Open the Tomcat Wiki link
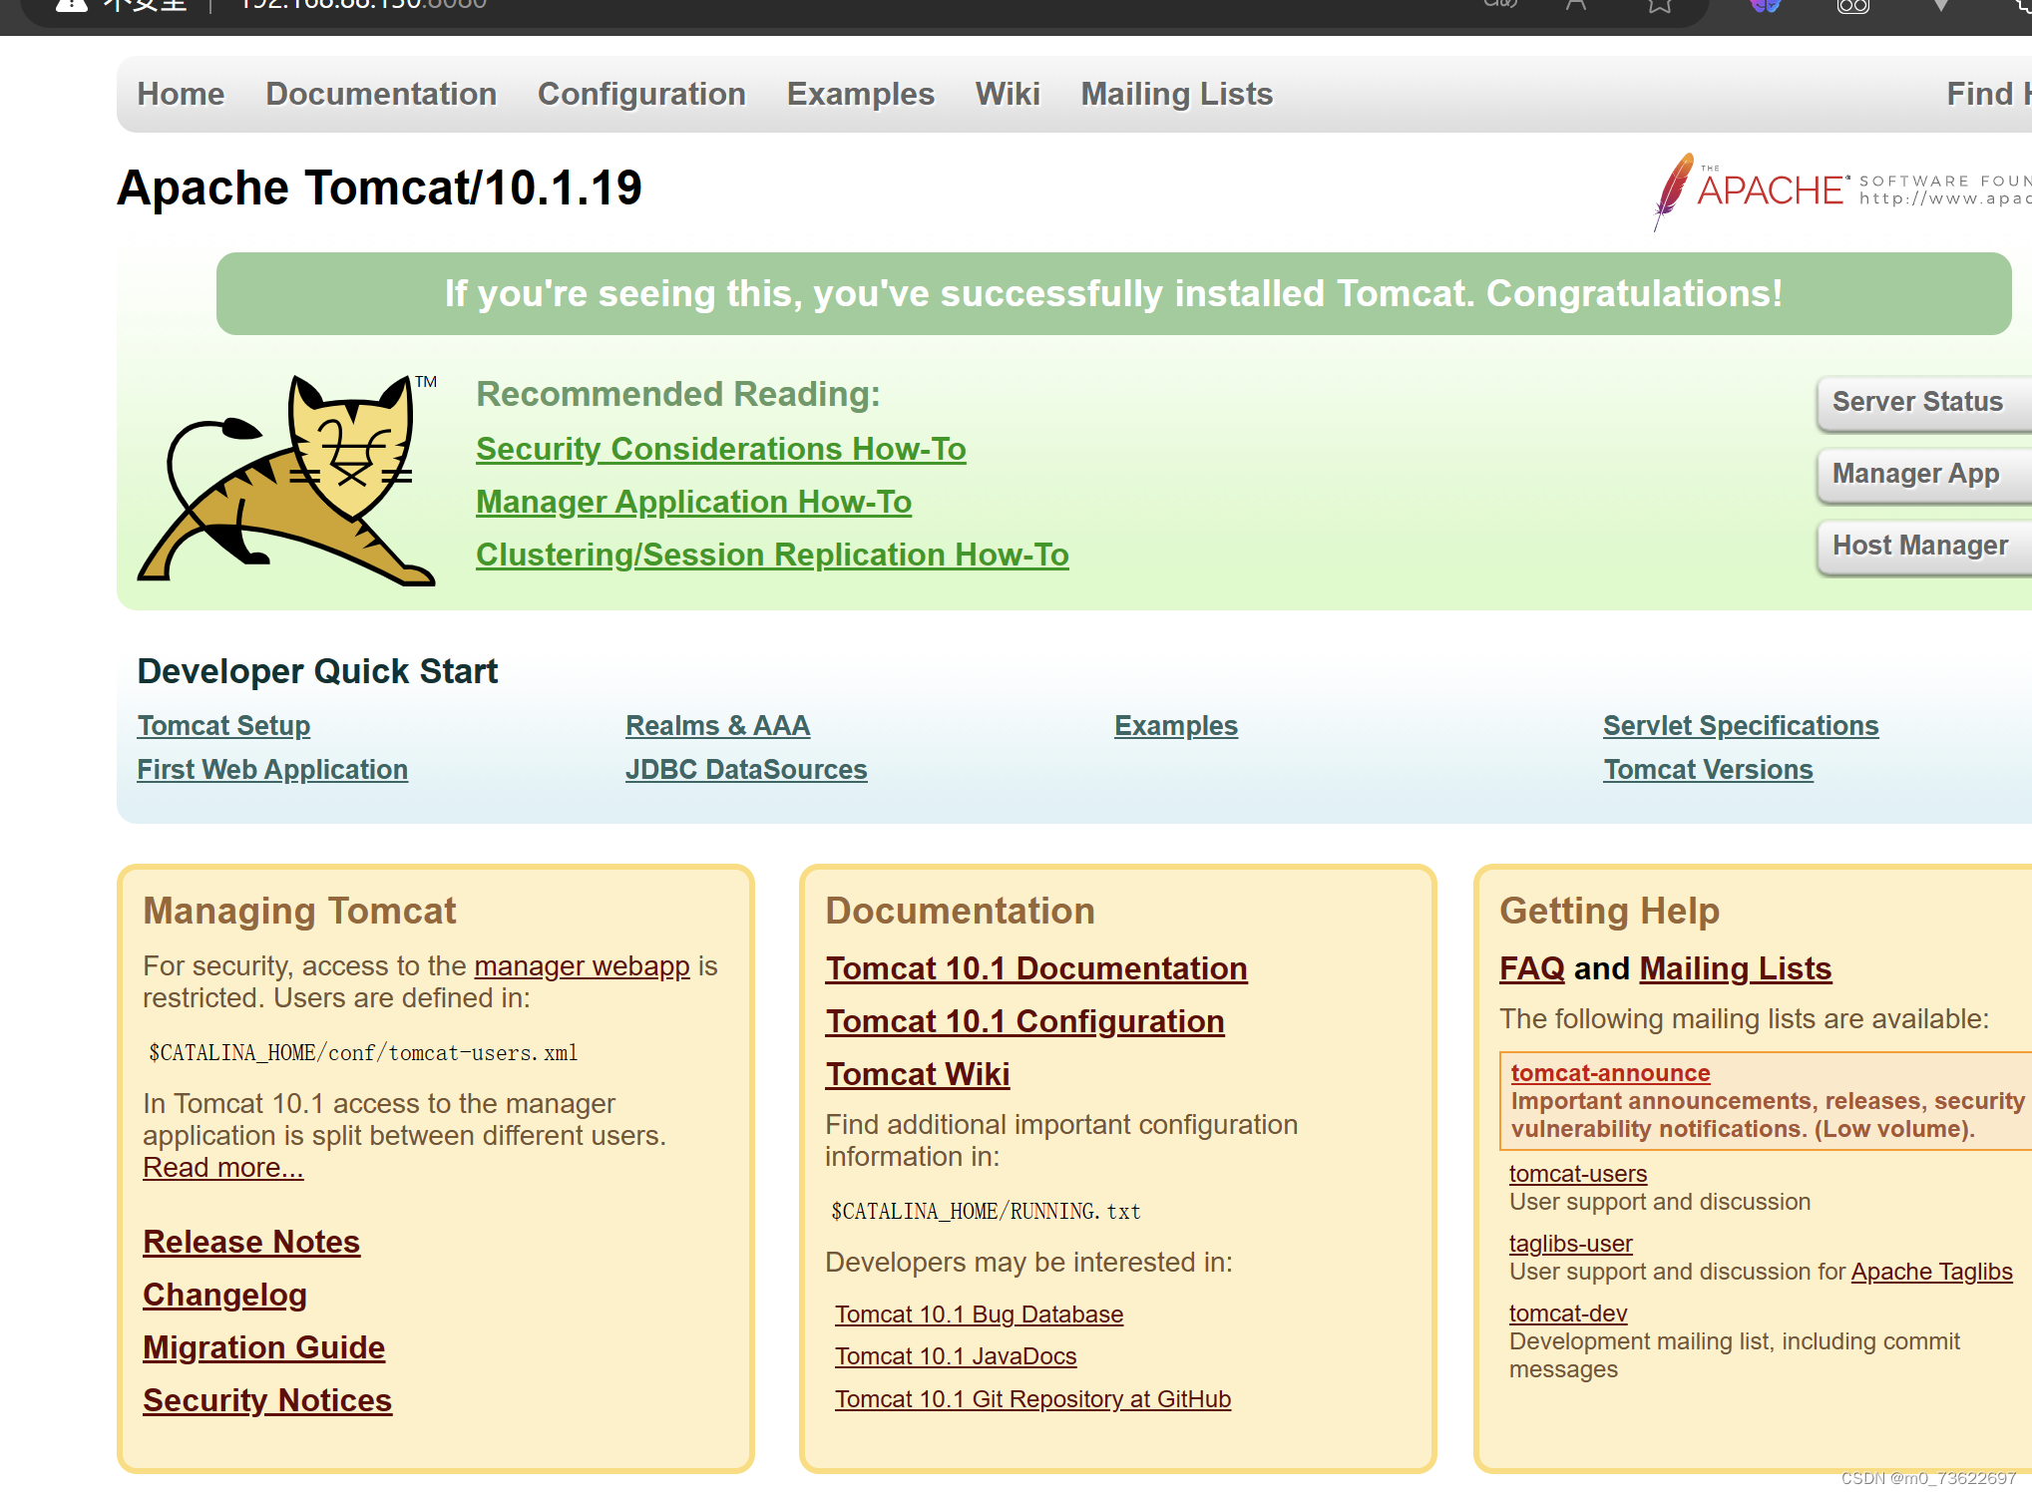This screenshot has width=2032, height=1496. tap(918, 1074)
